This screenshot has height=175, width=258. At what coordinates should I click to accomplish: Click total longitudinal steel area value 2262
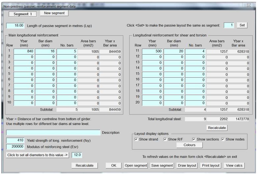tap(217, 119)
